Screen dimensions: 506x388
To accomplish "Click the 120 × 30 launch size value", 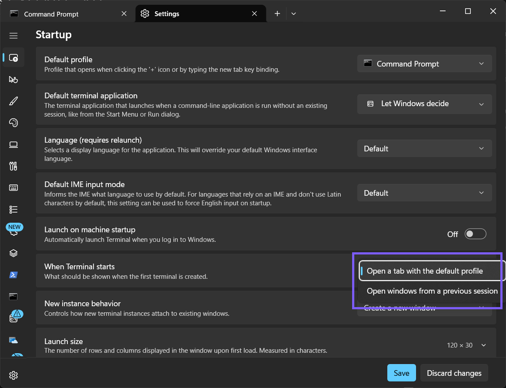I will click(459, 345).
